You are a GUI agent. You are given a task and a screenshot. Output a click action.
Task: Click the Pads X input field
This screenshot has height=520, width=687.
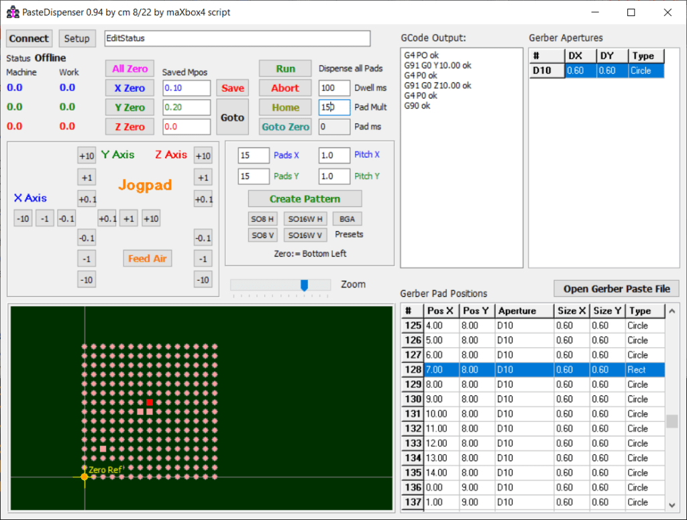tap(254, 155)
